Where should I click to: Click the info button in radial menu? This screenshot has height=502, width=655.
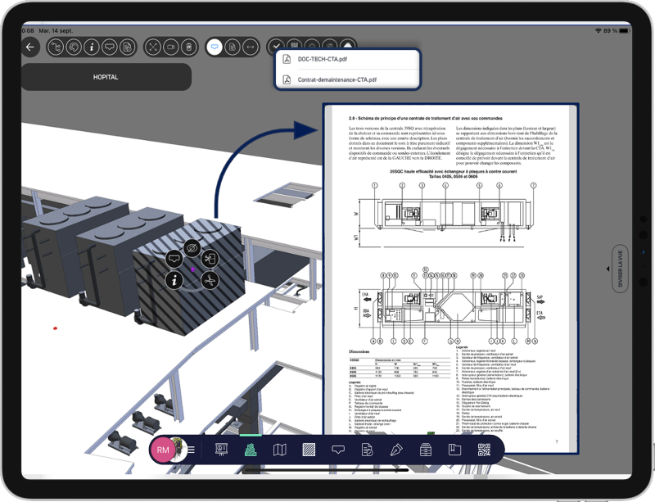coord(174,281)
